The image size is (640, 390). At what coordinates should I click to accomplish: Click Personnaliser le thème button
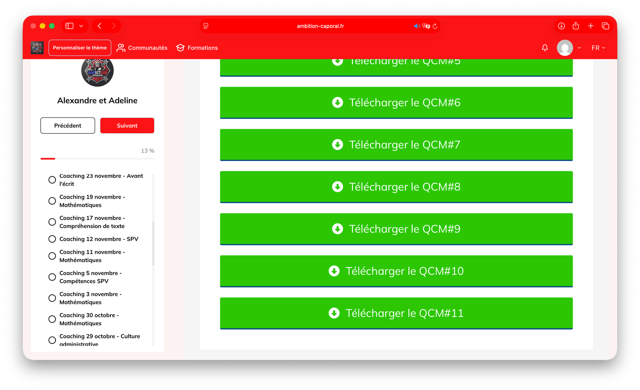pos(80,48)
